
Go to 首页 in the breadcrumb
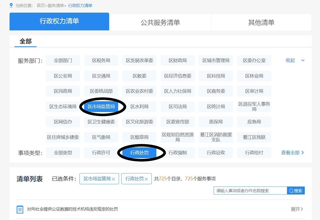coord(41,5)
